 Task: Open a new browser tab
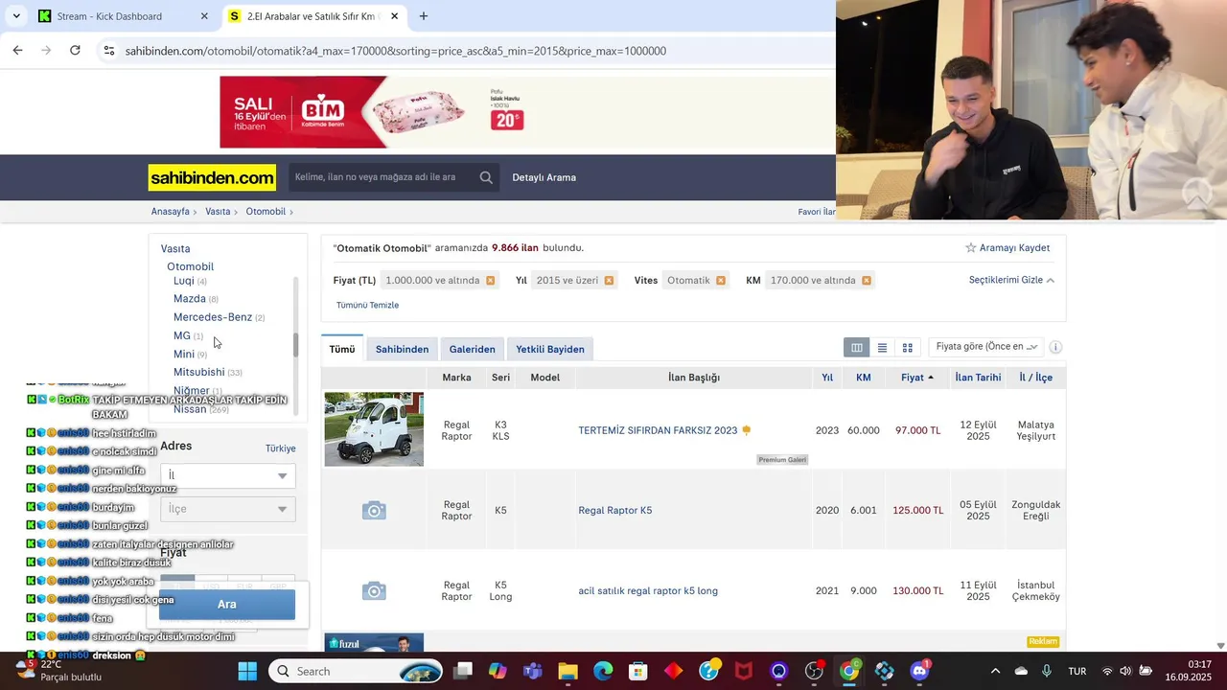(x=424, y=16)
